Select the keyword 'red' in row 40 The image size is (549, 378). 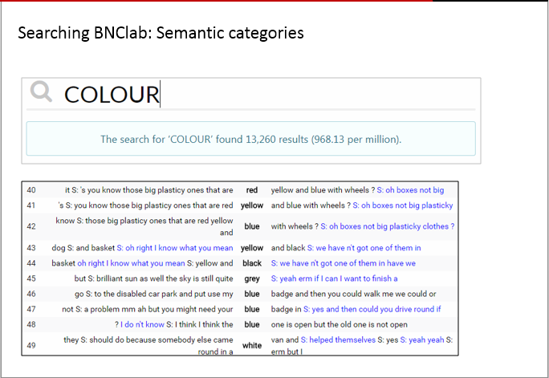252,190
